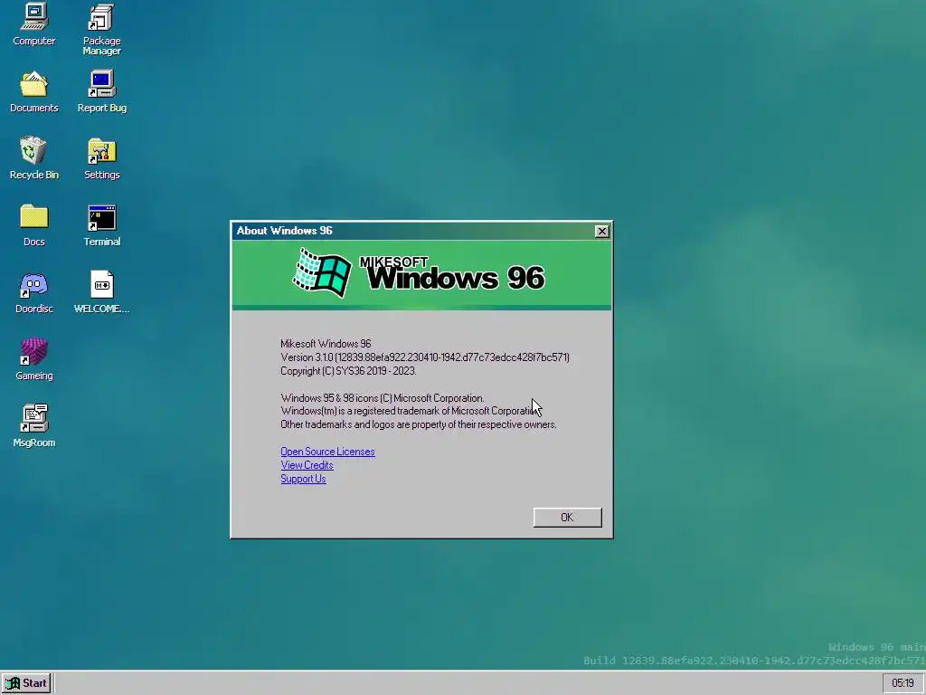Open the Package Manager icon
Image resolution: width=926 pixels, height=695 pixels.
[101, 30]
